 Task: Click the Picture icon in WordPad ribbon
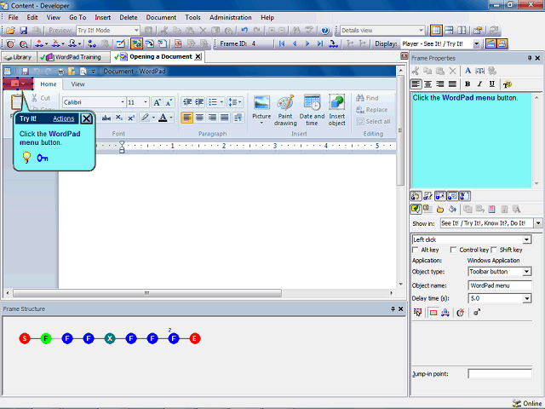[261, 110]
